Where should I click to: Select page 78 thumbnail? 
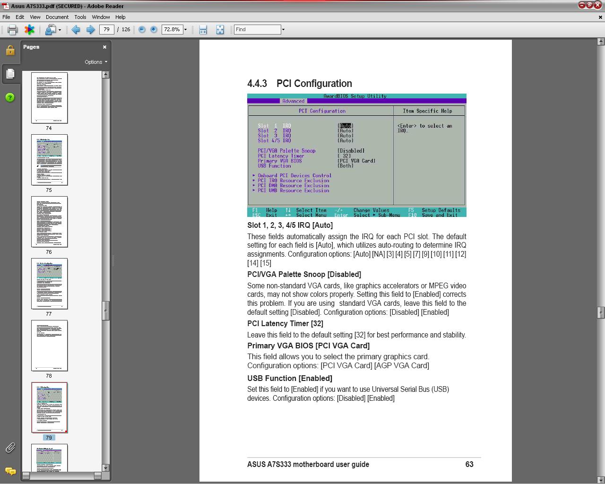(x=49, y=346)
